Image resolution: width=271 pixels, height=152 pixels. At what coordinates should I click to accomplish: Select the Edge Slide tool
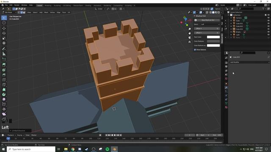(x=4, y=104)
